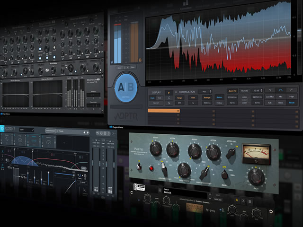Click the blue Reset button in ADPTR filters
Viewport: 303px width, 227px height.
292,103
